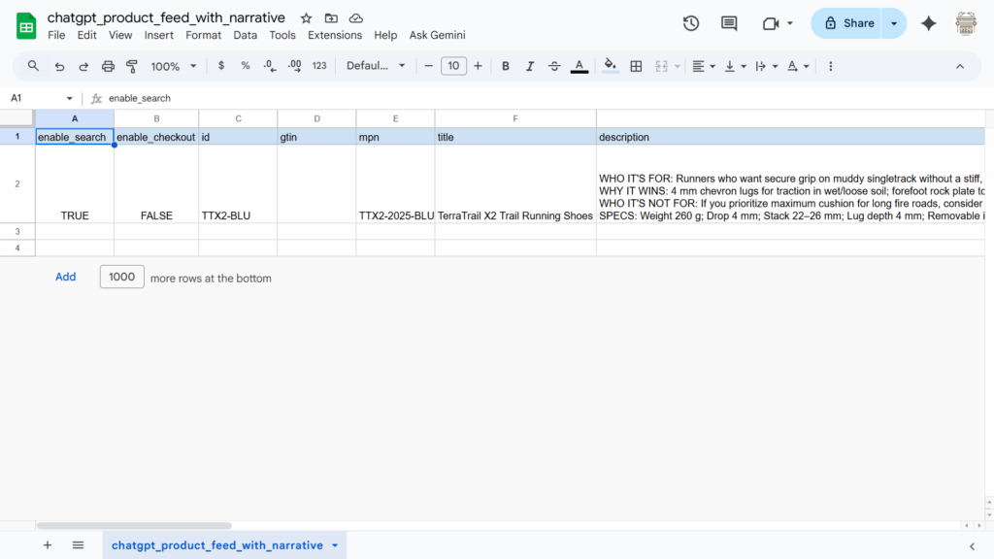Decrease decimal places

click(269, 66)
